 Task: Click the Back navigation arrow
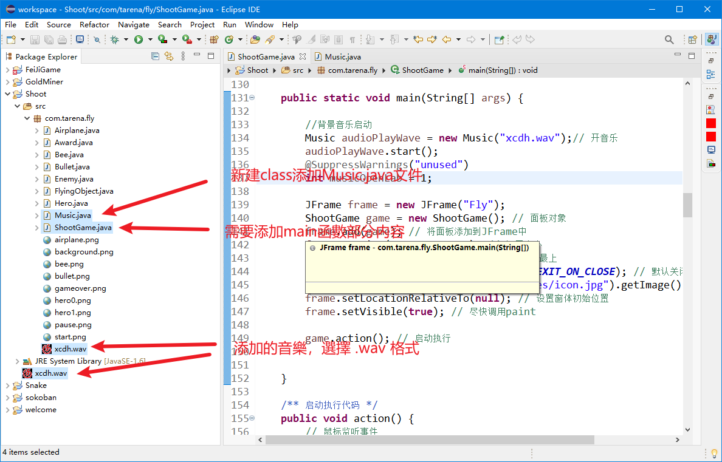tap(447, 39)
